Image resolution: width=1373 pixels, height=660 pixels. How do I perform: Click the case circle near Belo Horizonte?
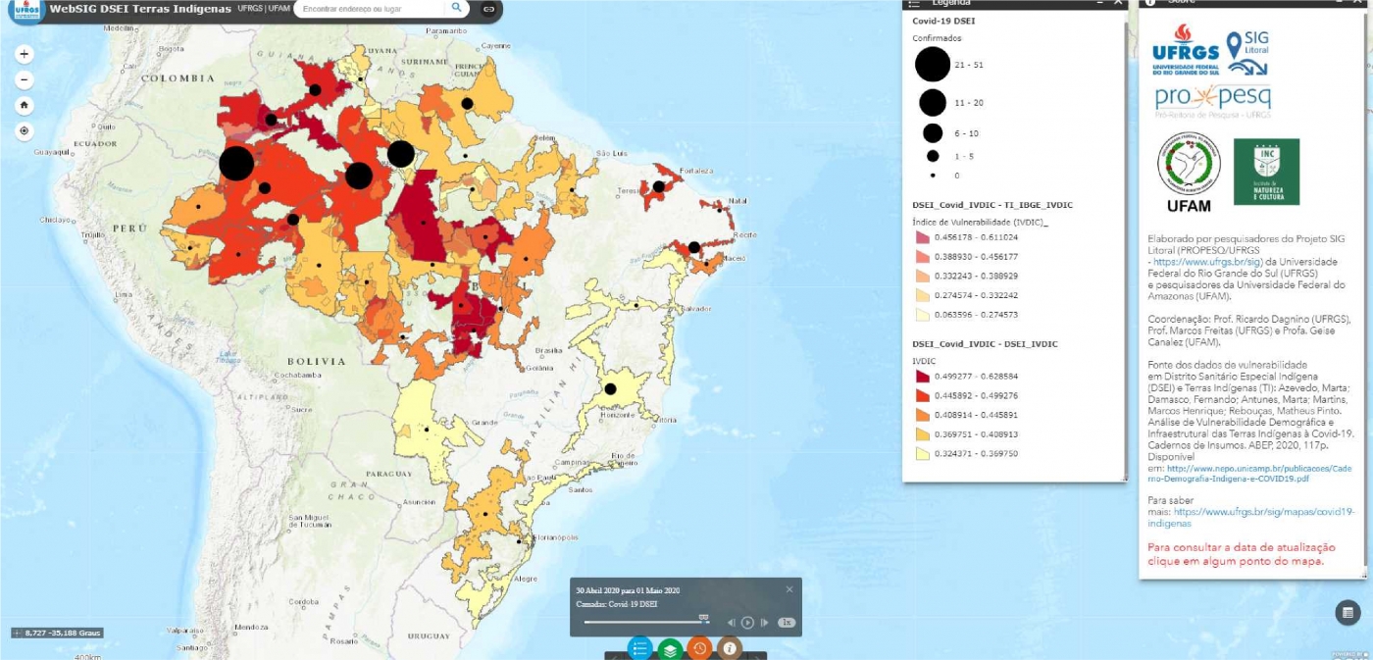(x=610, y=389)
